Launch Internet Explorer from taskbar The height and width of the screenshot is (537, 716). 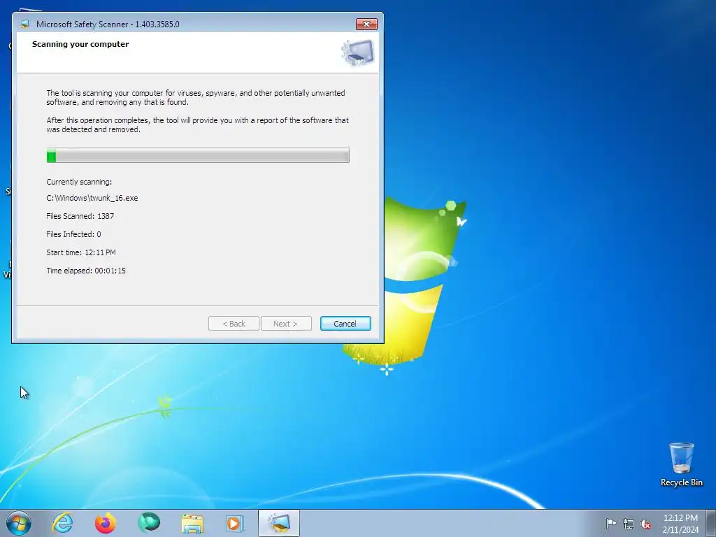click(x=62, y=523)
